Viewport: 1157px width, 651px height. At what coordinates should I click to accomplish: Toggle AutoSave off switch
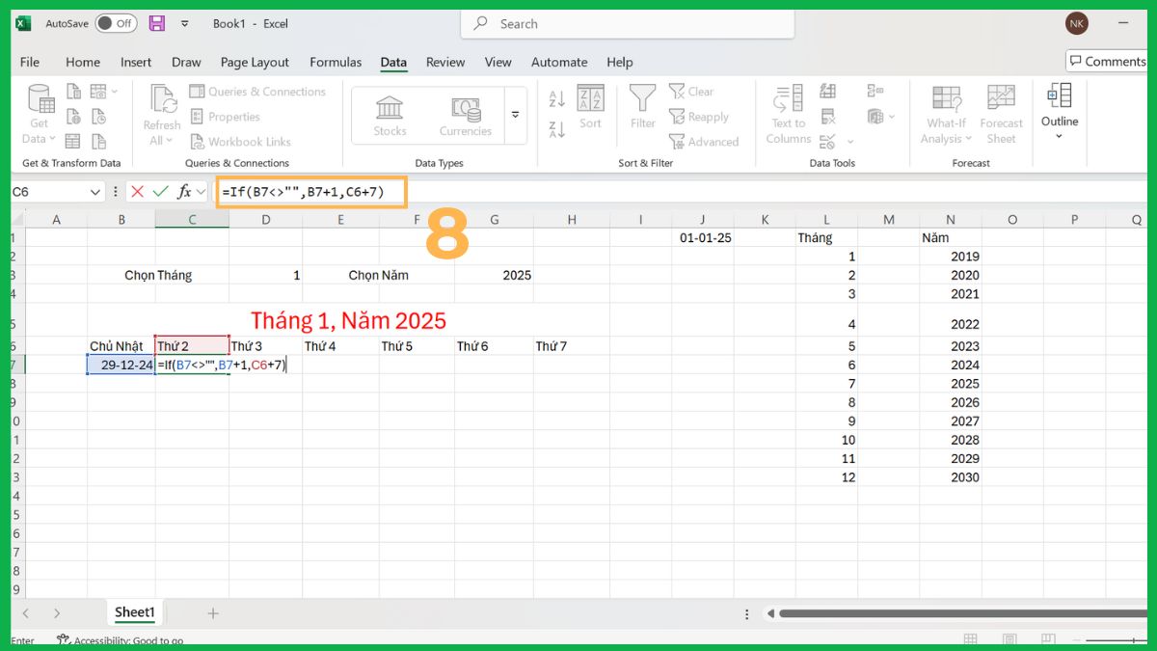(x=115, y=23)
